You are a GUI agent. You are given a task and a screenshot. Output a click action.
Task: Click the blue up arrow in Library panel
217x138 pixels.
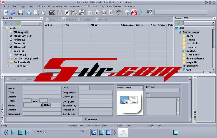(x=11, y=23)
